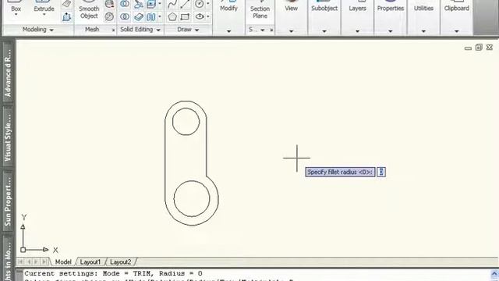Select the thicken surface icon
This screenshot has width=499, height=281.
138,16
